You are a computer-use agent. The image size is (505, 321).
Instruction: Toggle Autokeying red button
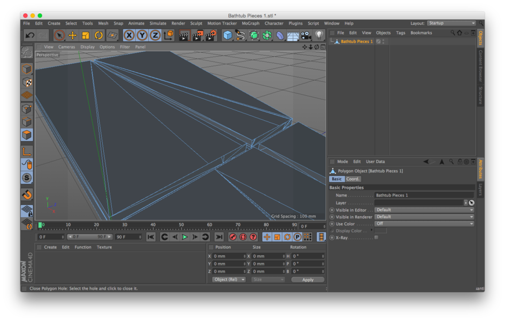point(243,237)
